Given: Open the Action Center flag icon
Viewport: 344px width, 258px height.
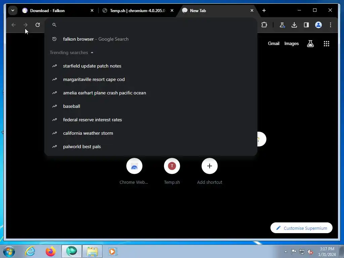Looking at the screenshot, I should click(294, 252).
